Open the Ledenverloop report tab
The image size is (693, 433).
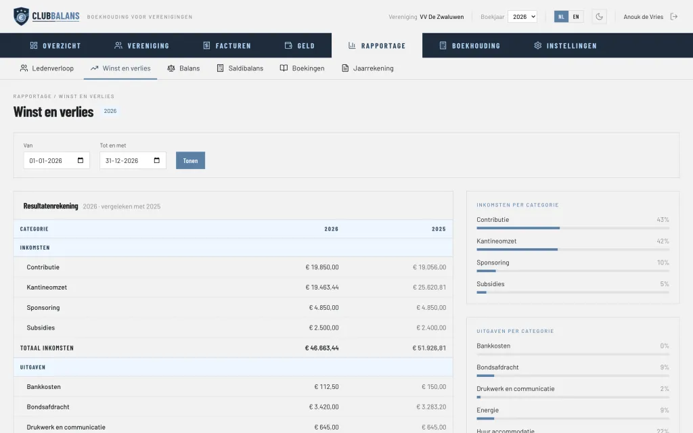click(x=47, y=68)
